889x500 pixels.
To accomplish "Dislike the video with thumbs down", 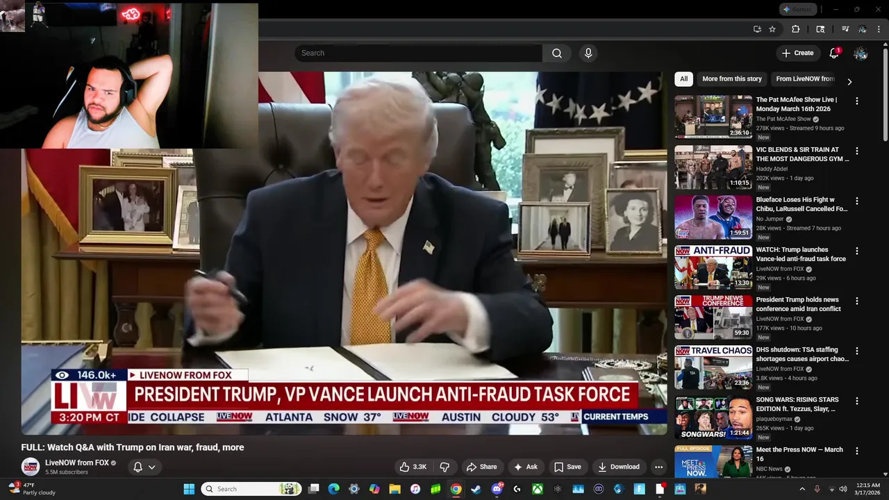I will pyautogui.click(x=445, y=467).
